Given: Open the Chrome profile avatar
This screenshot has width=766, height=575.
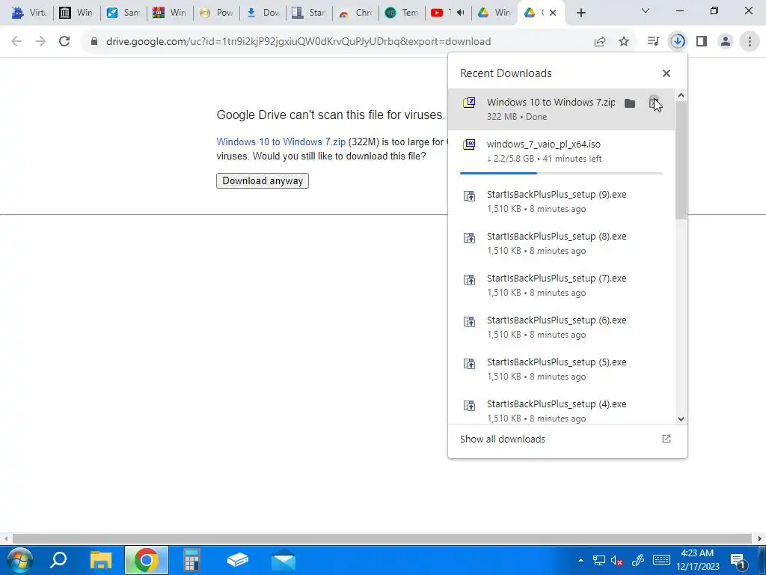Looking at the screenshot, I should (x=726, y=42).
